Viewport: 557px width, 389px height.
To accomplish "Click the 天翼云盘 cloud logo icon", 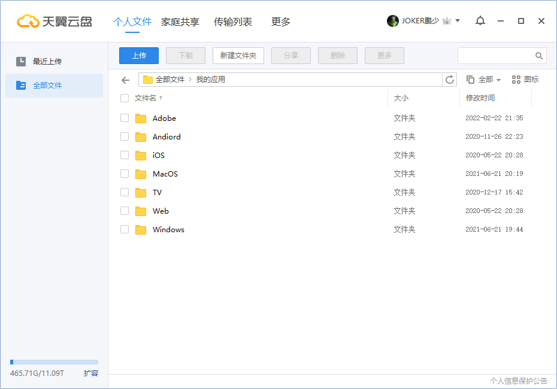I will tap(28, 22).
